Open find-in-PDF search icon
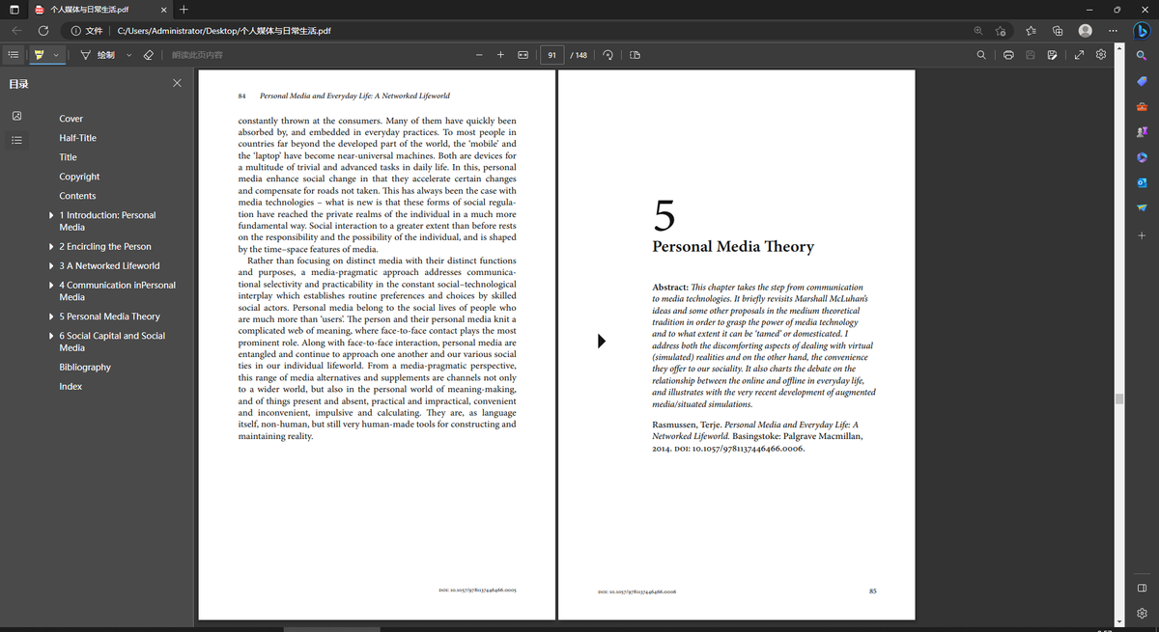Image resolution: width=1159 pixels, height=632 pixels. [981, 55]
